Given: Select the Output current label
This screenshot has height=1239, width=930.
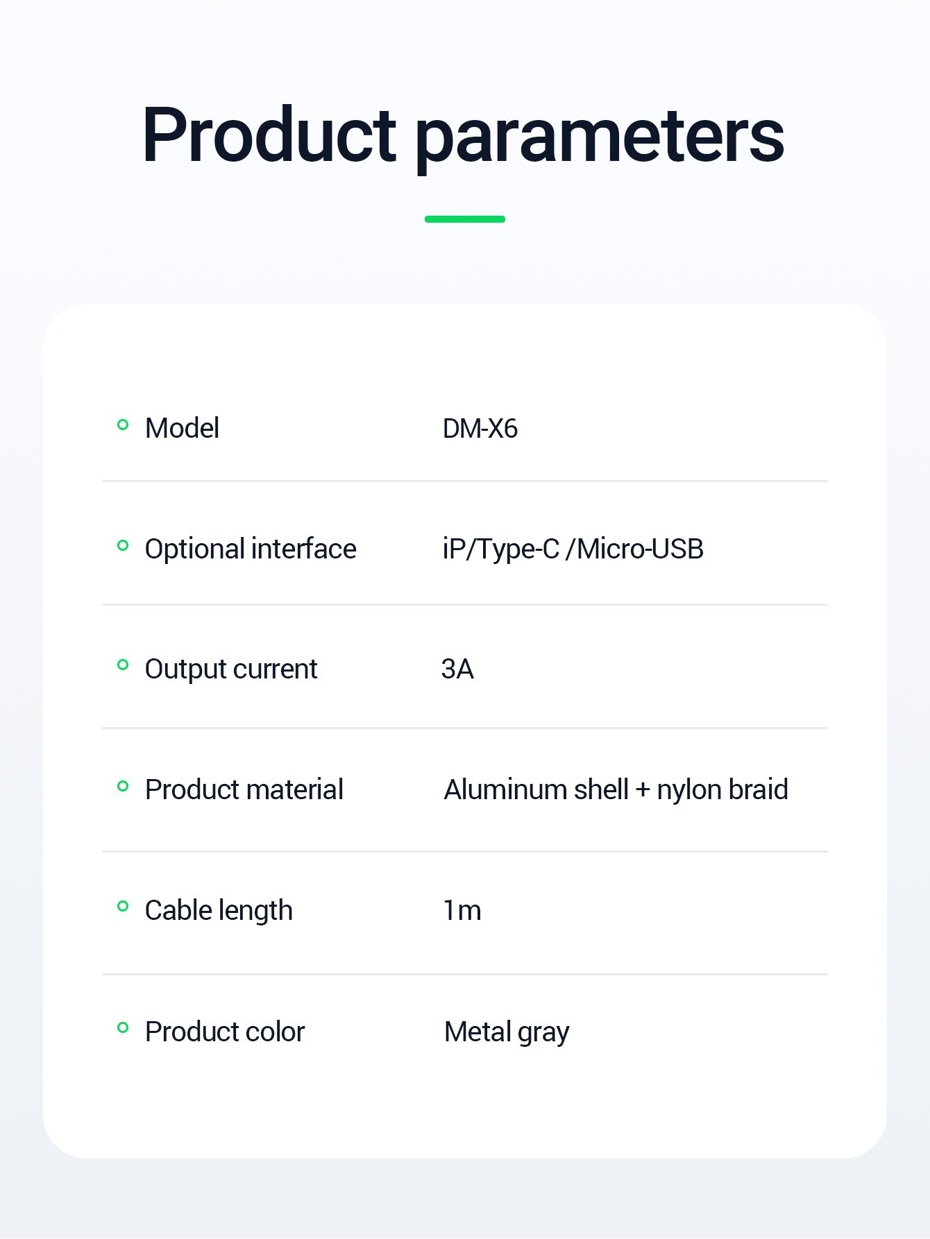Looking at the screenshot, I should (x=231, y=669).
